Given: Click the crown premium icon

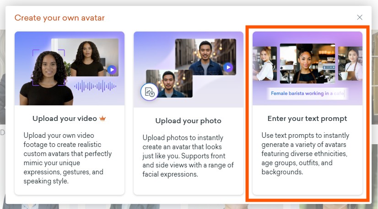Looking at the screenshot, I should click(103, 119).
